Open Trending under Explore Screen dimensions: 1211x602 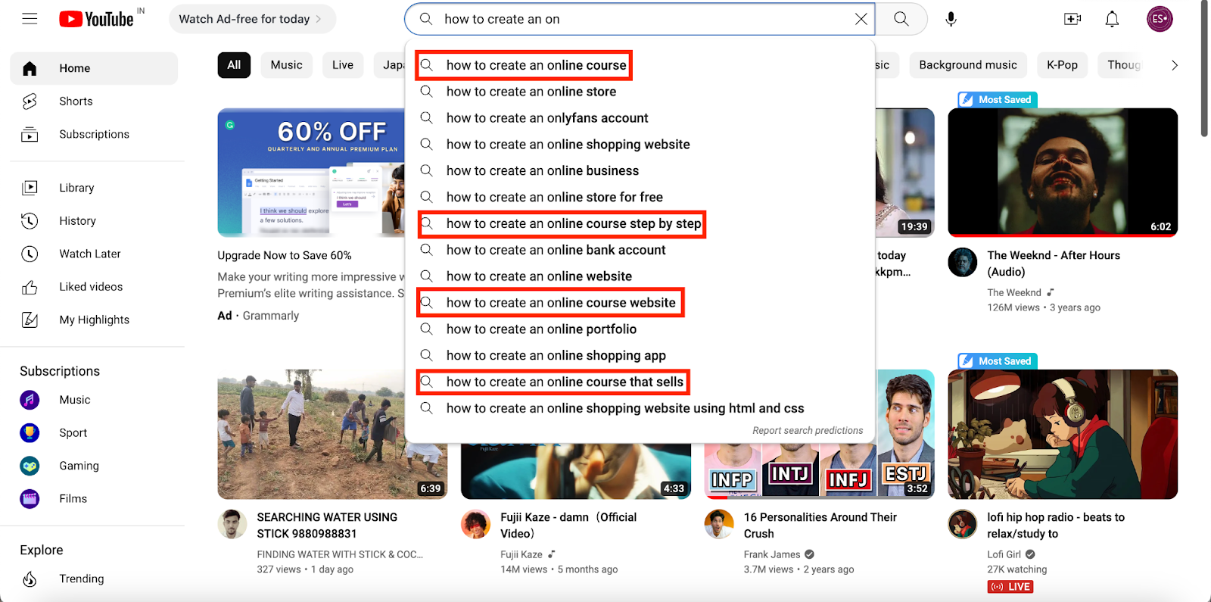point(94,579)
